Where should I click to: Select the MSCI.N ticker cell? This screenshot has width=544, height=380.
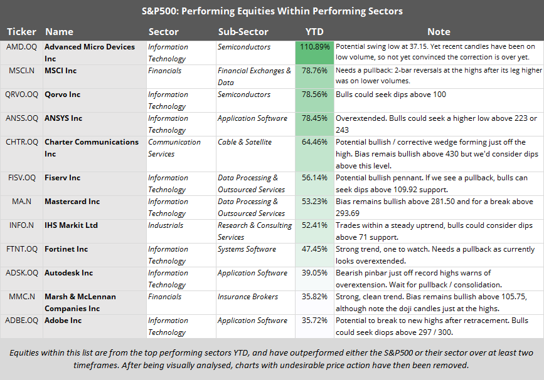20,71
